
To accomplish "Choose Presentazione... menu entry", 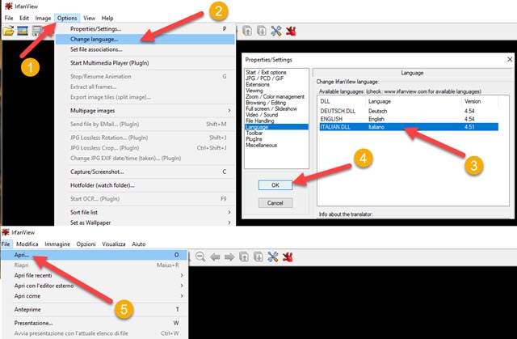I will (x=95, y=323).
